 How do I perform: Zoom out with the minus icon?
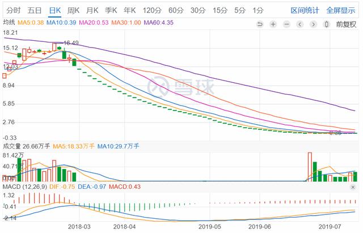[286, 24]
